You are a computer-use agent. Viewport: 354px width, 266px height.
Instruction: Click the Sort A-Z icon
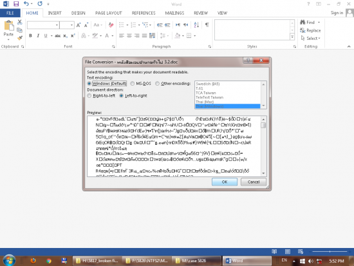point(196,25)
